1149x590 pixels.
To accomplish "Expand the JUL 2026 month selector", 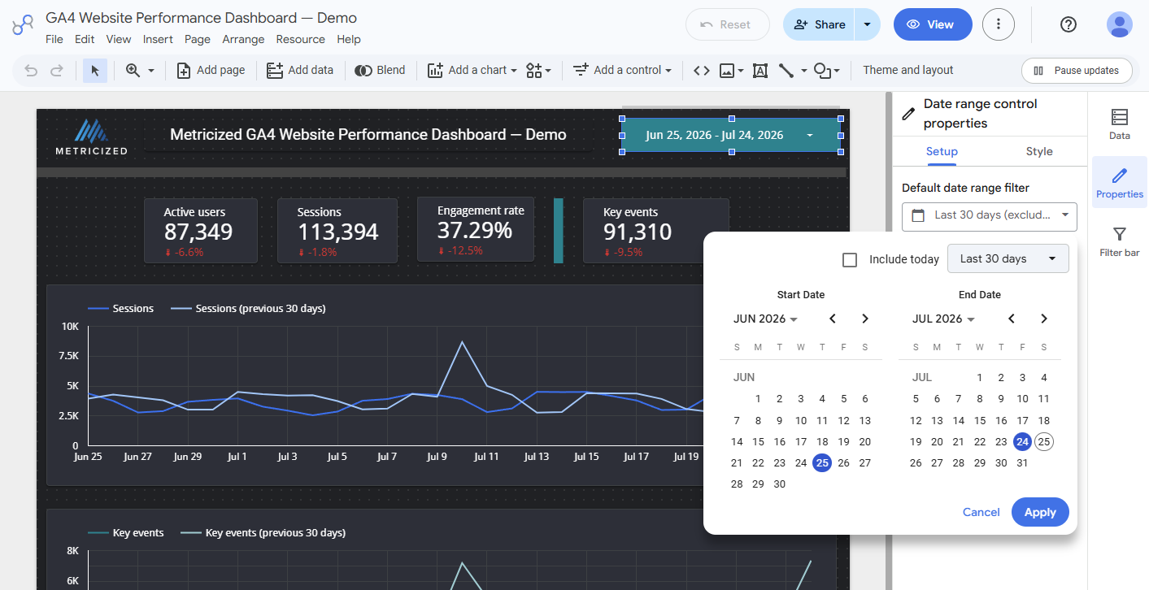I will tap(943, 319).
